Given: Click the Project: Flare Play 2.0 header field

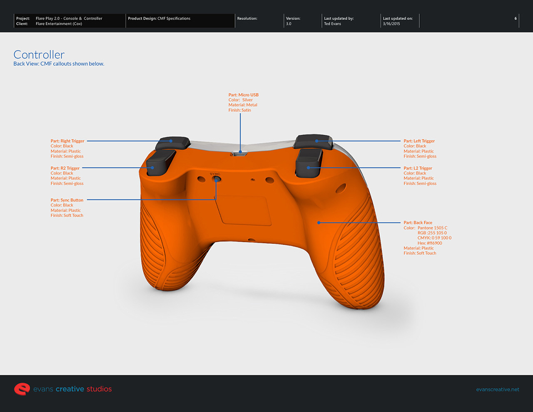Looking at the screenshot, I should click(59, 18).
